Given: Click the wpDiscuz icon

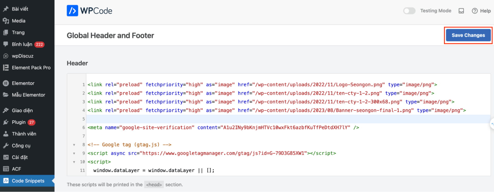Looking at the screenshot, I should coord(6,56).
